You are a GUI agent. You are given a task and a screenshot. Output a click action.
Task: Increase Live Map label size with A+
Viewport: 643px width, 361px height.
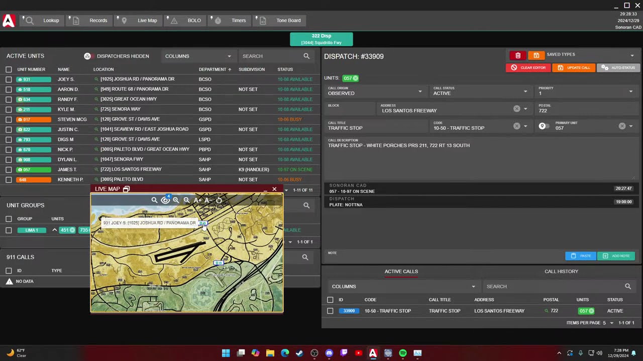197,200
